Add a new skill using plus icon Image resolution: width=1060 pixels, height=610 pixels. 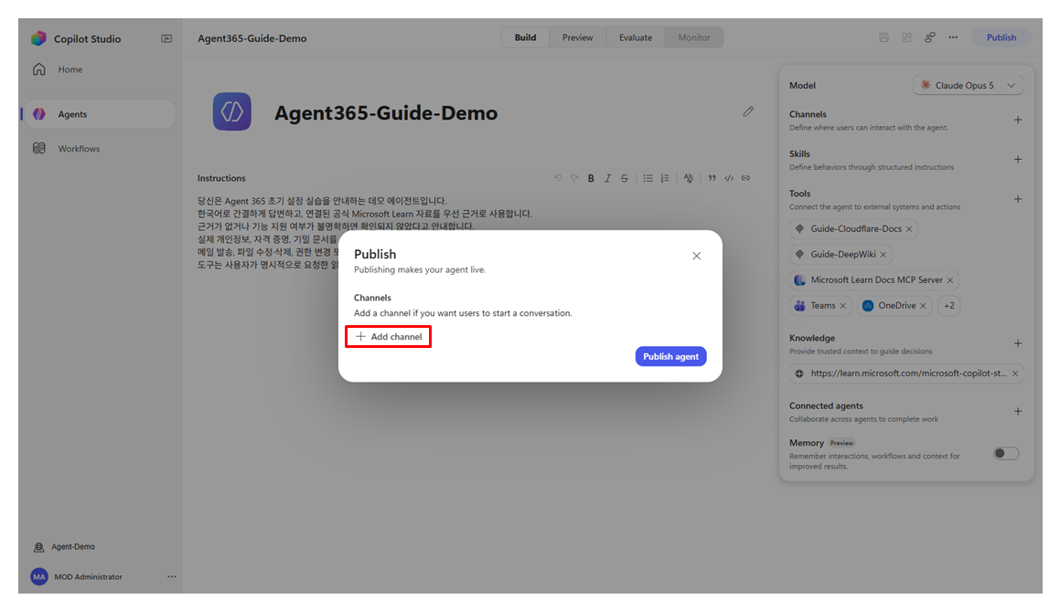[x=1017, y=160]
